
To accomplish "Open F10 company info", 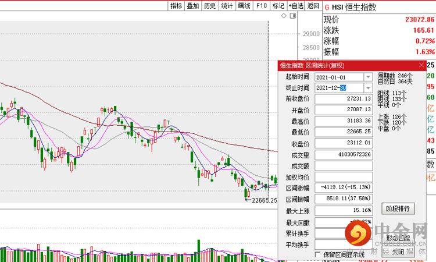I will point(262,6).
